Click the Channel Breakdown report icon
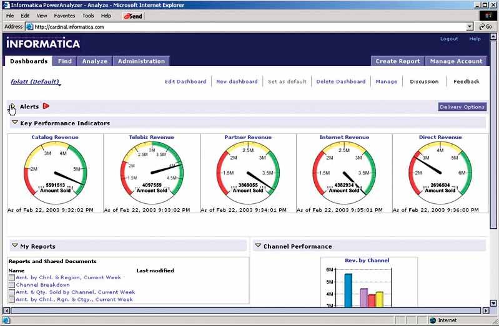499x326 pixels. (x=12, y=285)
